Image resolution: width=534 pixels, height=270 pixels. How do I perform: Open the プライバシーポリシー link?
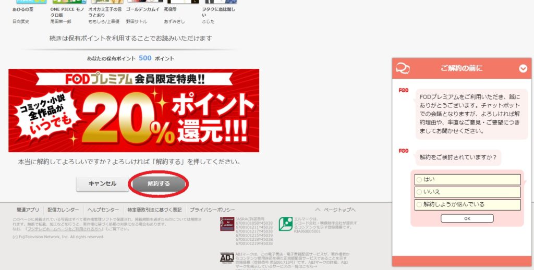212,210
